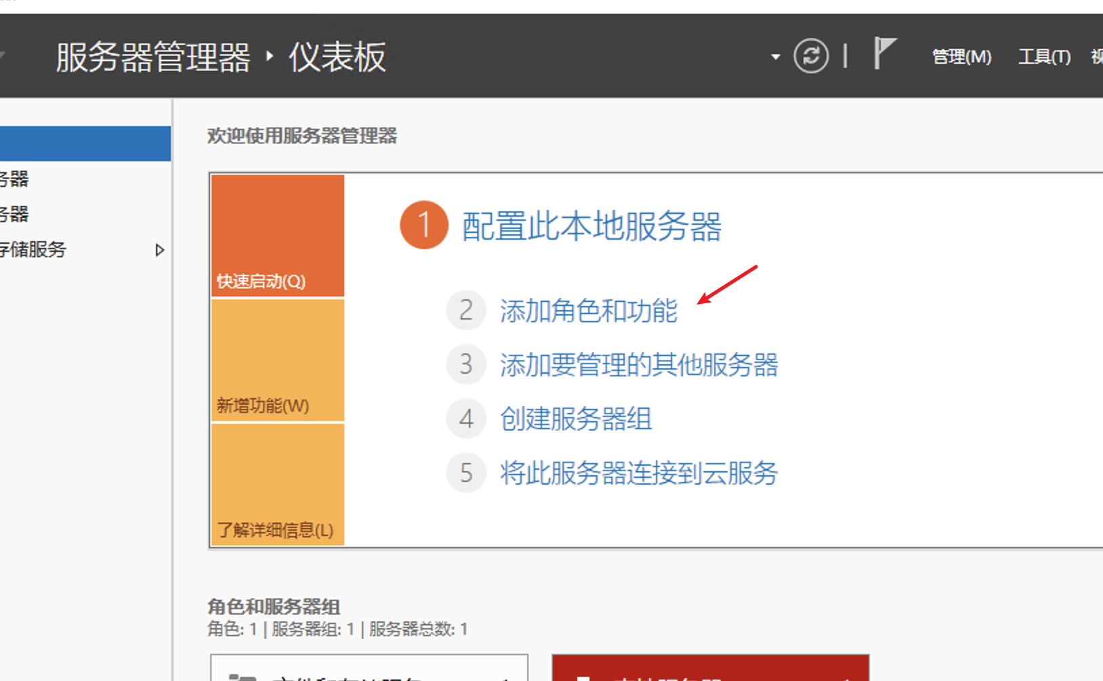
Task: Open the 工具(T) menu
Action: click(1044, 57)
